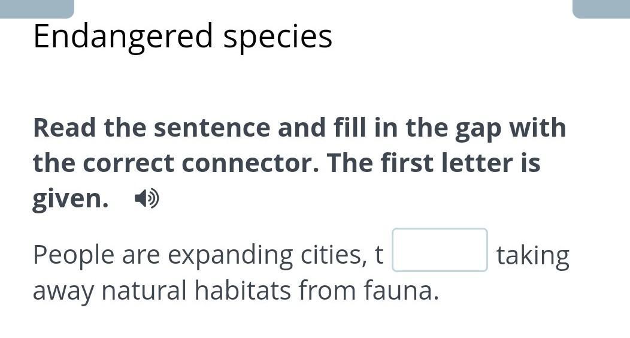Play the audio speaker icon
Viewport: 630px width, 338px height.
(147, 198)
